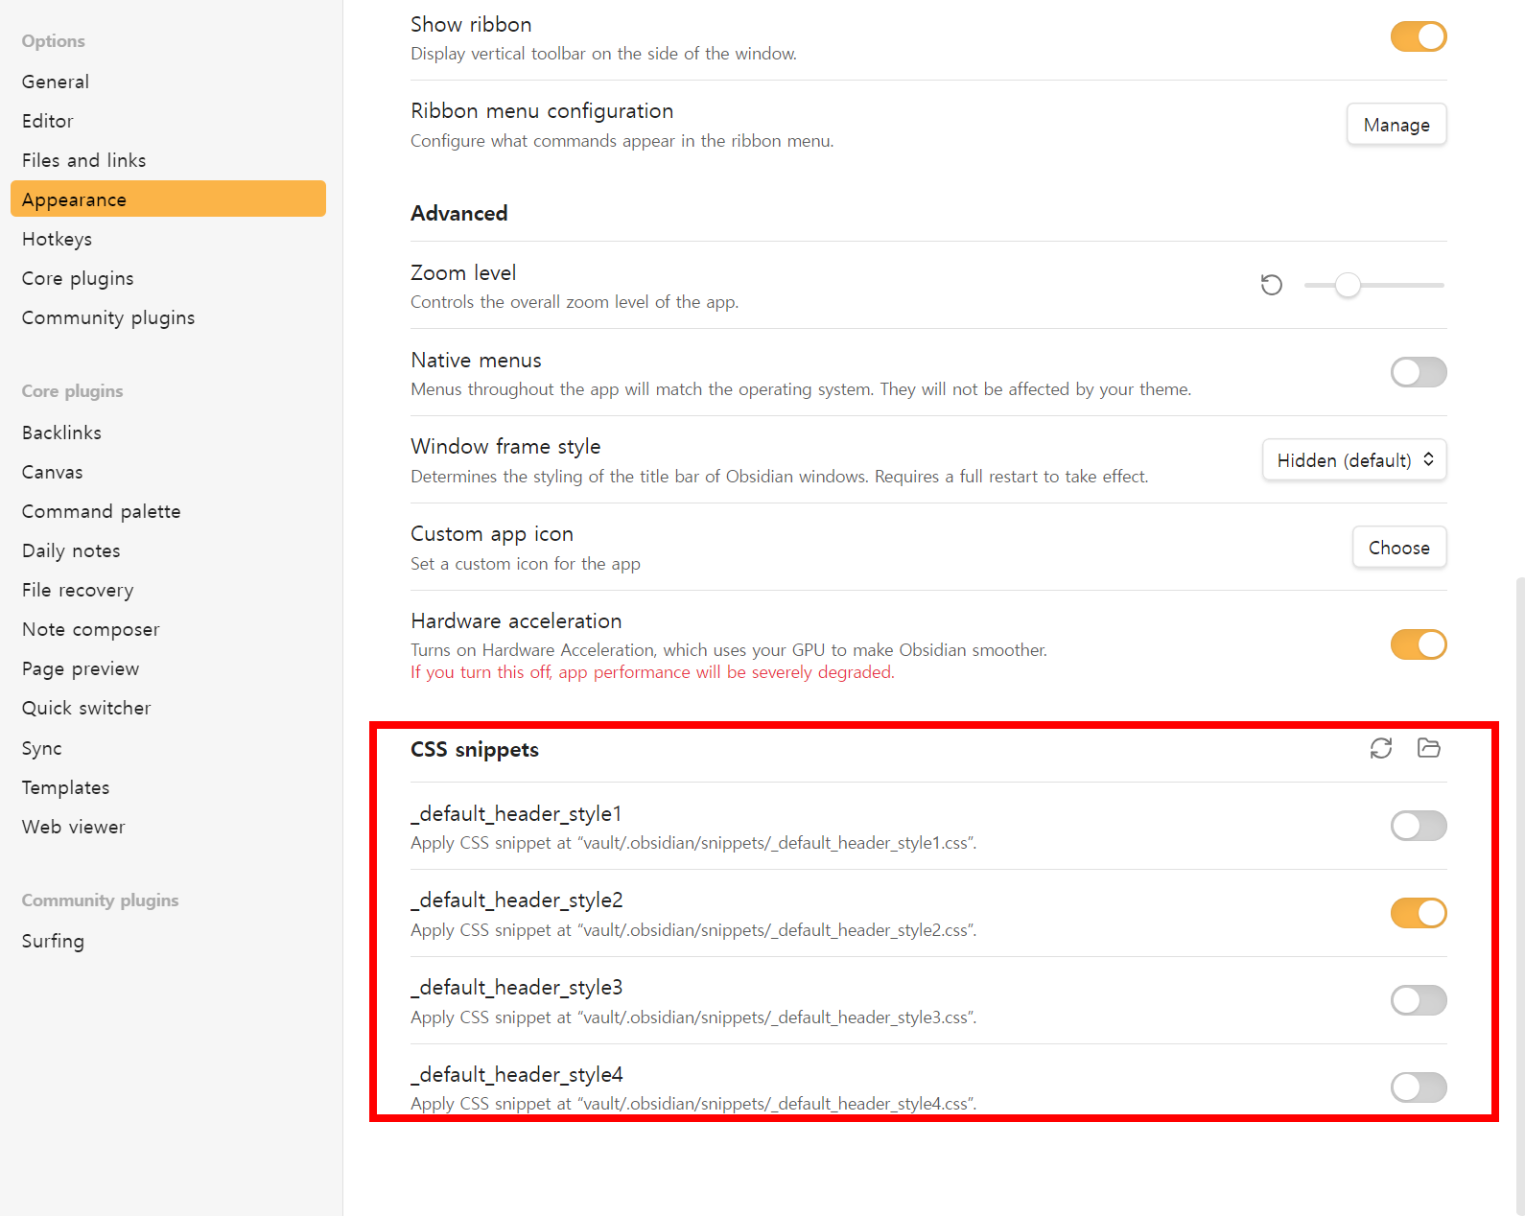The width and height of the screenshot is (1525, 1216).
Task: Click the Manage ribbon menu button
Action: pyautogui.click(x=1396, y=125)
